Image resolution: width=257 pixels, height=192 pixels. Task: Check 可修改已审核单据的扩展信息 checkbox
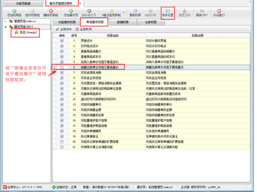pyautogui.click(x=62, y=142)
